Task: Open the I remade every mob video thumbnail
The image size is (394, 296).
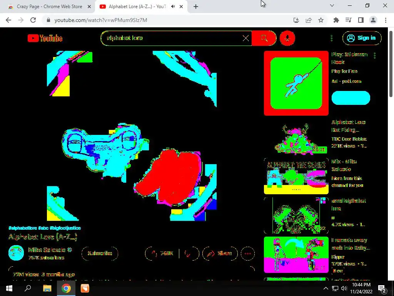Action: (296, 255)
